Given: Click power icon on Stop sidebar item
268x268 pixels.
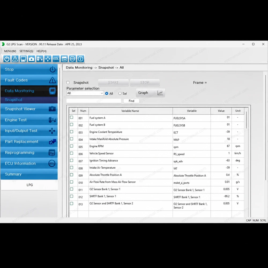Looking at the screenshot, I should 53,69.
